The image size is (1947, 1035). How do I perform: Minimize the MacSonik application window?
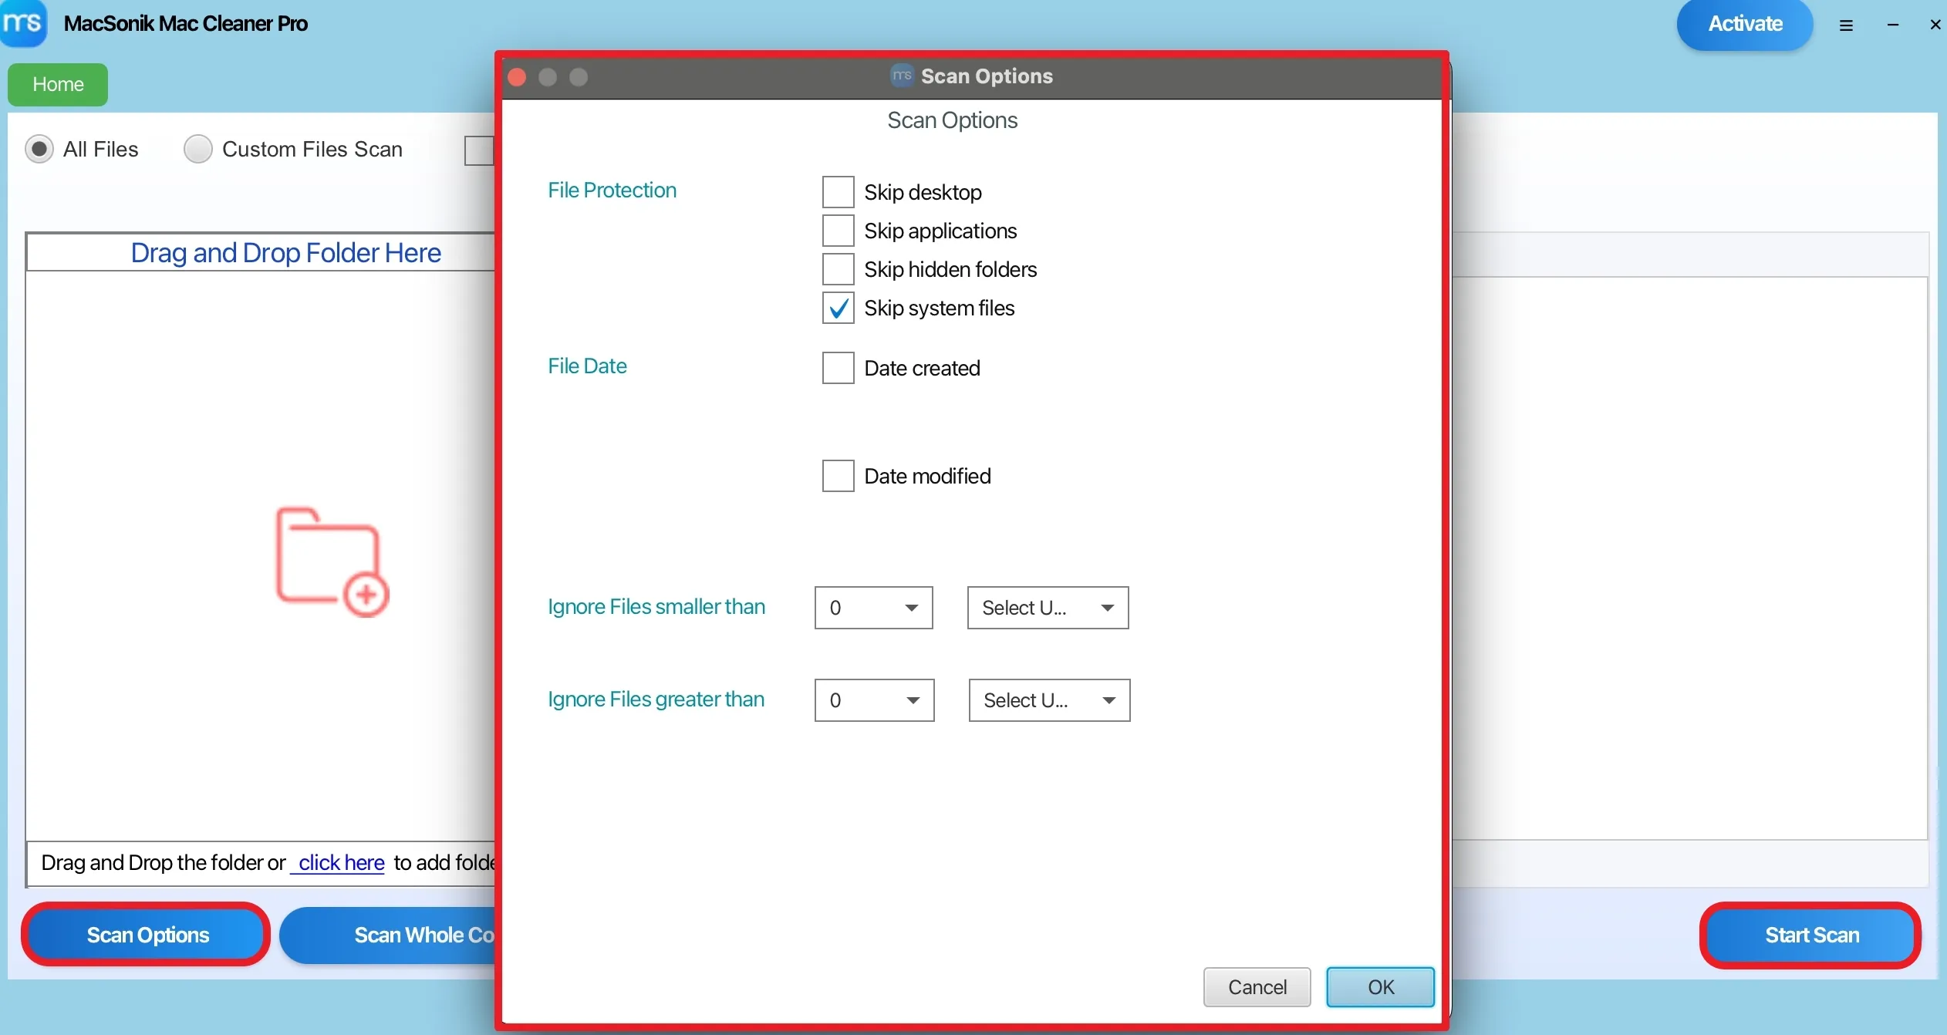pyautogui.click(x=1894, y=25)
